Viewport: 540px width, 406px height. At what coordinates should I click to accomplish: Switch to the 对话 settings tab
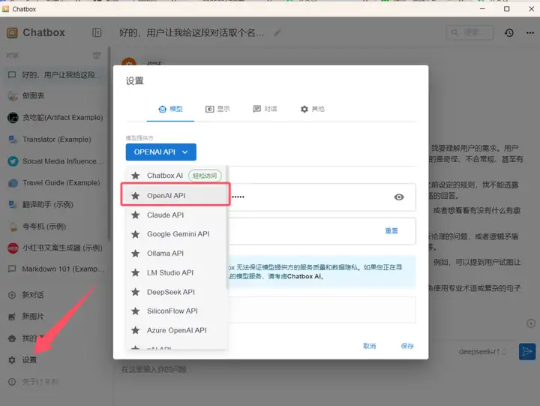coord(265,110)
